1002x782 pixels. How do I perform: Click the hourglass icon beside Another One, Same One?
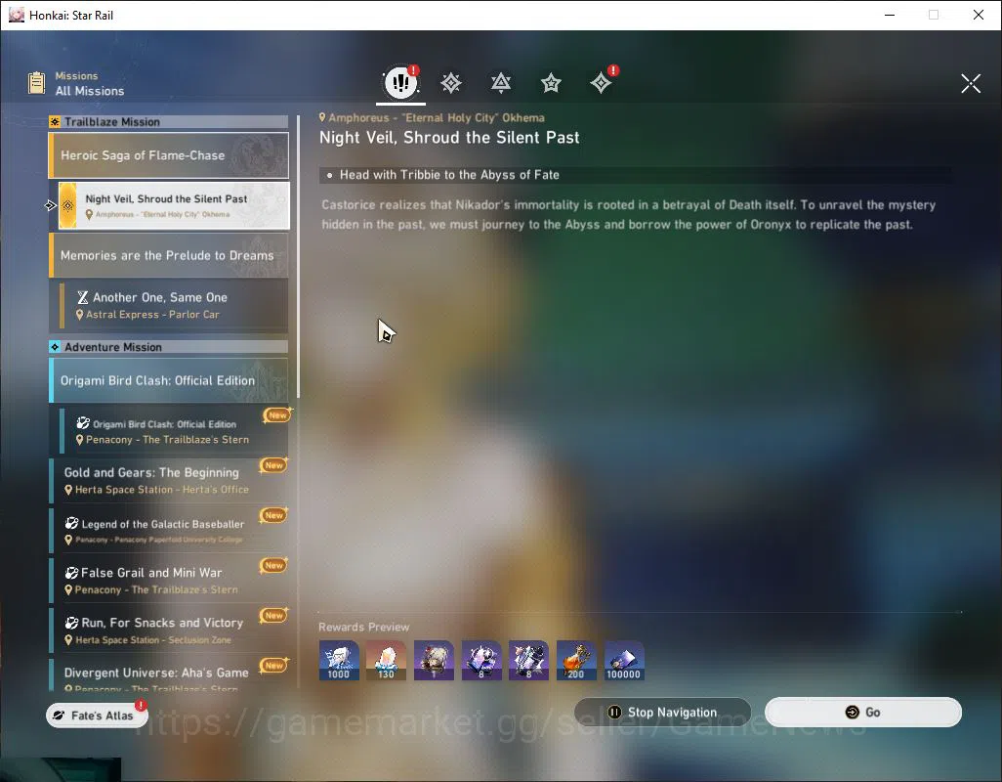(82, 297)
